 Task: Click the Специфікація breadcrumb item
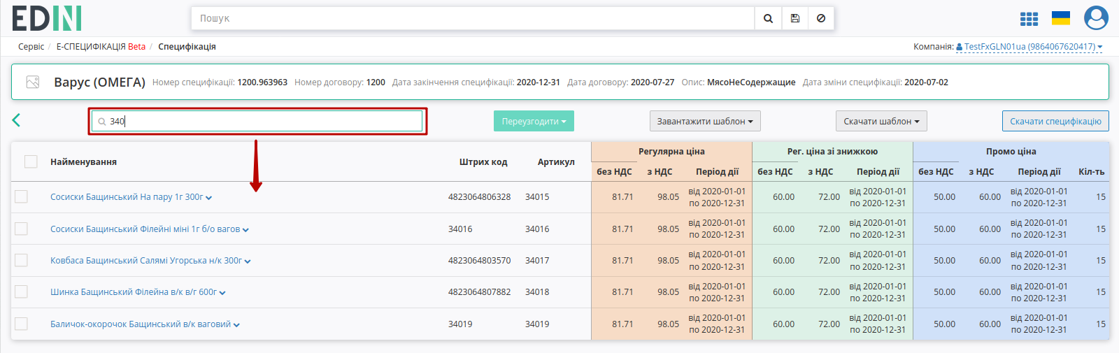click(x=187, y=47)
